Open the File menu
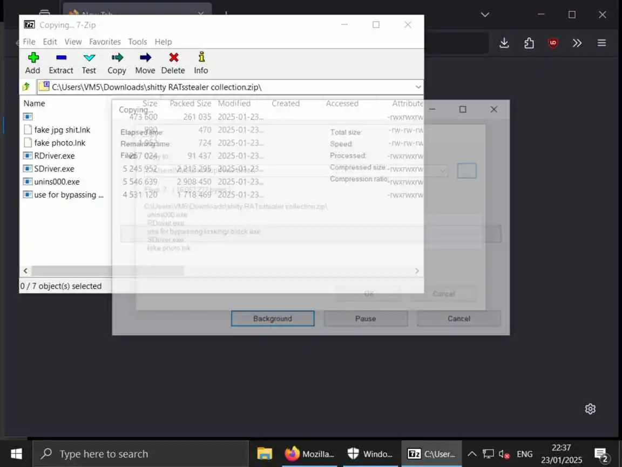622x467 pixels. coord(29,42)
